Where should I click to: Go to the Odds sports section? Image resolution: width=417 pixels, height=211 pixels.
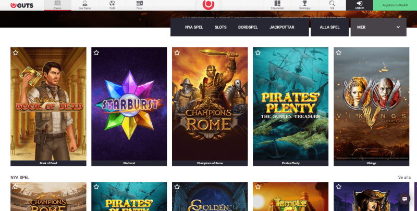tap(113, 5)
